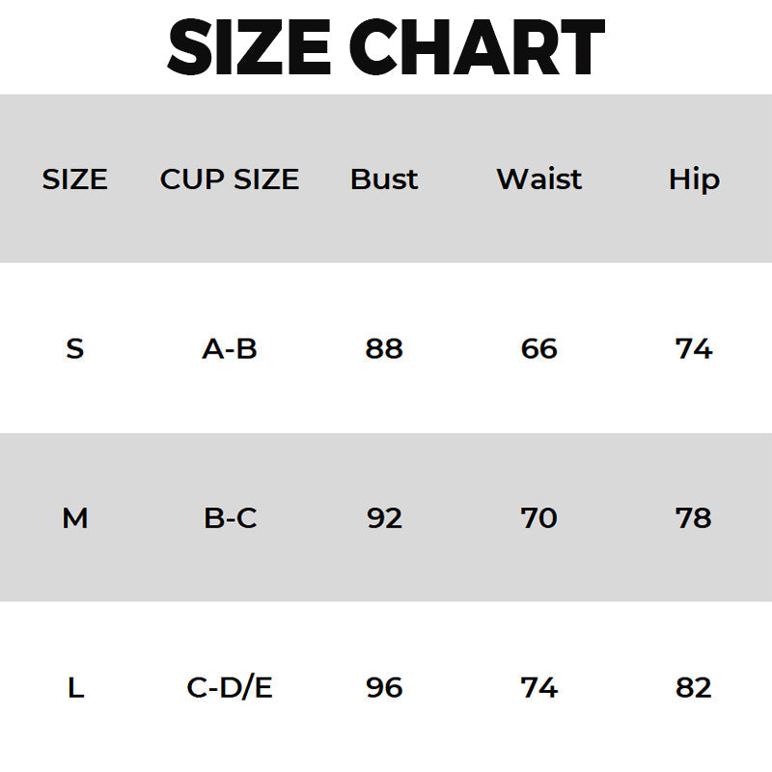Select the Hip column header
This screenshot has height=772, width=772.
[694, 179]
